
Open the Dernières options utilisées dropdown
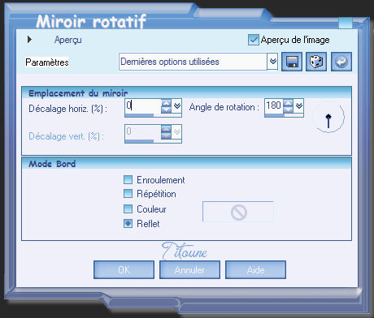(272, 62)
